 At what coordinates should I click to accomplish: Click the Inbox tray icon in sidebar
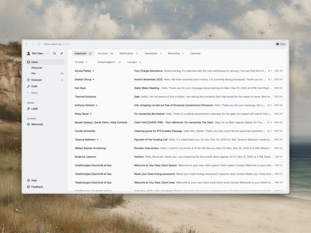click(x=29, y=62)
